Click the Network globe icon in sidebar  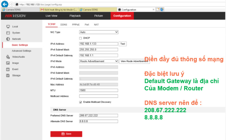coord(8,39)
